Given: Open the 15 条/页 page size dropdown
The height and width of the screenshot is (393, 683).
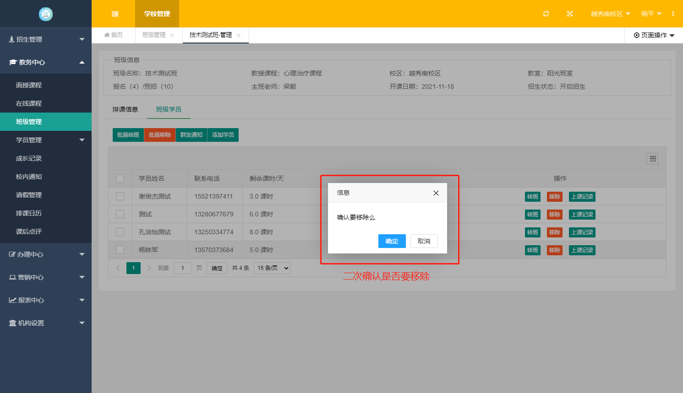Looking at the screenshot, I should (x=273, y=268).
